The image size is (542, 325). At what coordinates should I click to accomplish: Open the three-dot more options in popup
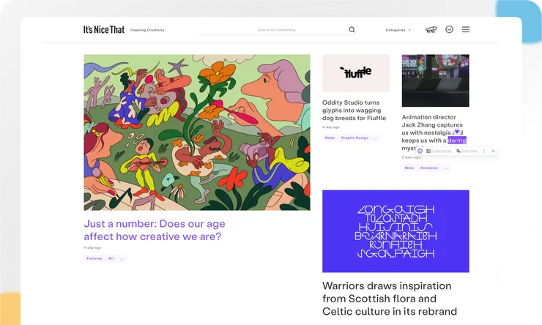coord(484,151)
